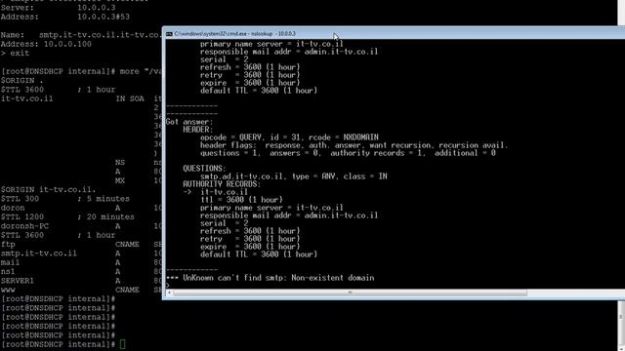Screen dimensions: 625x351
Task: Click the 'ns1' A record row
Action: pos(81,272)
